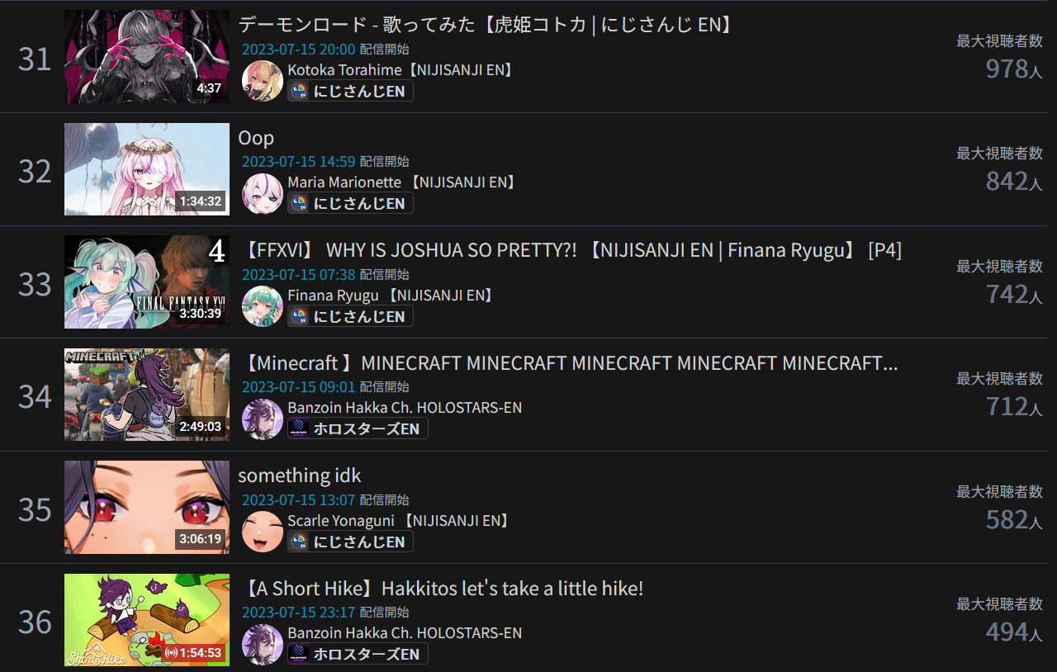The image size is (1057, 672).
Task: Click the ホロスターズEN tag in A Short Hike row
Action: point(358,654)
